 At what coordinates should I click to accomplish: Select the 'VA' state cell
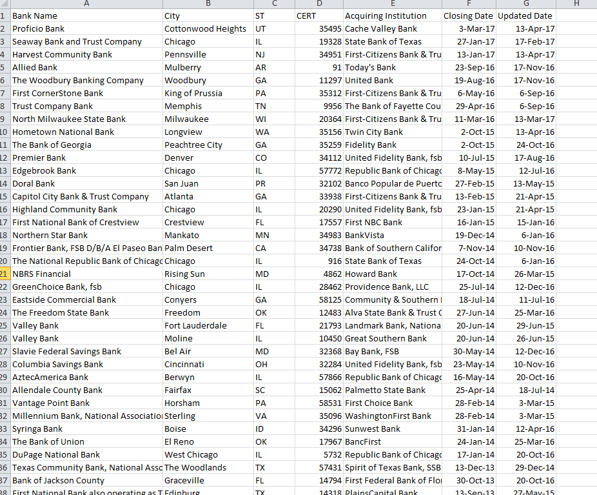point(274,416)
